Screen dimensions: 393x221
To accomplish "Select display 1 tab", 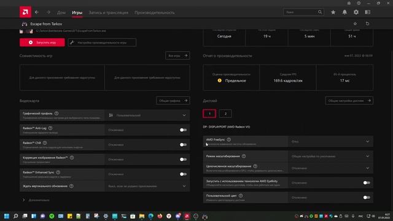I will [x=209, y=114].
